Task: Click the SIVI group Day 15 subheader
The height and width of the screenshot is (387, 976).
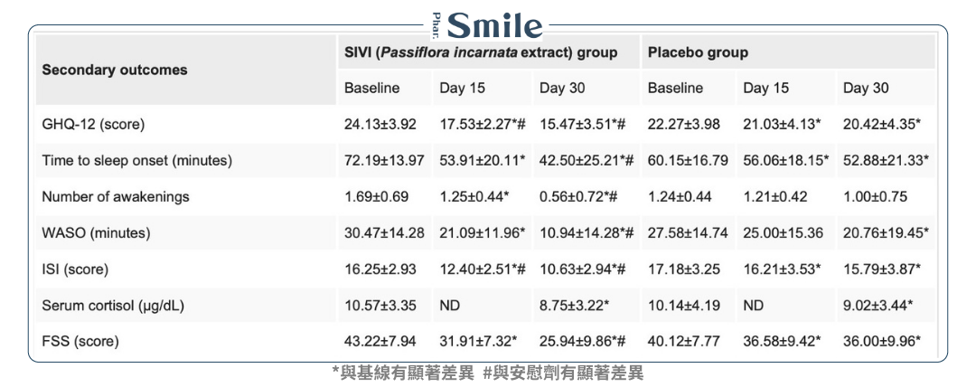Action: 462,88
